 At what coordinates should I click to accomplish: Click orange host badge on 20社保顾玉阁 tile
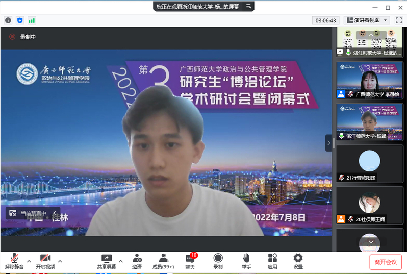point(341,219)
